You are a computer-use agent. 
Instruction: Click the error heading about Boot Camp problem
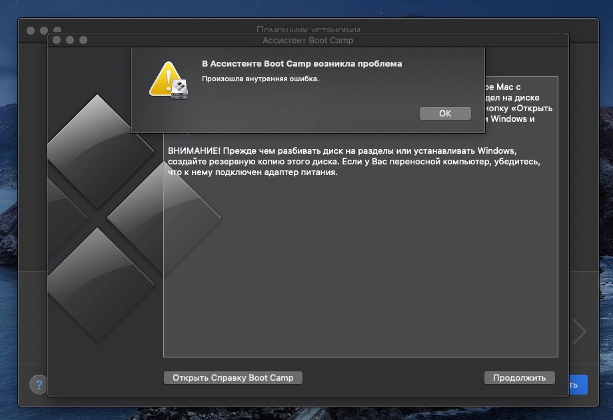tap(302, 64)
